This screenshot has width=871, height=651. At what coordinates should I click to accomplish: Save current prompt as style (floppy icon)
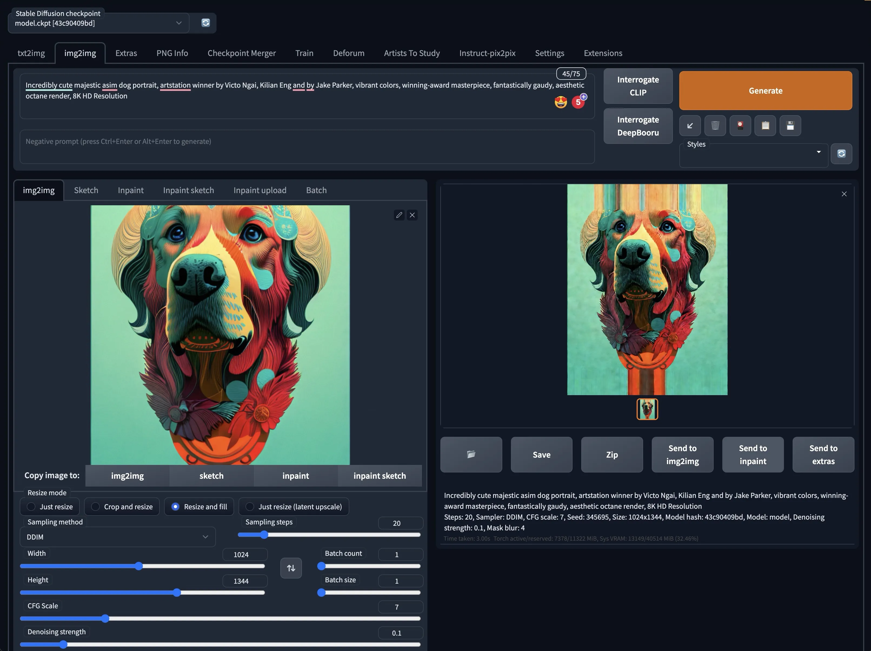[790, 126]
